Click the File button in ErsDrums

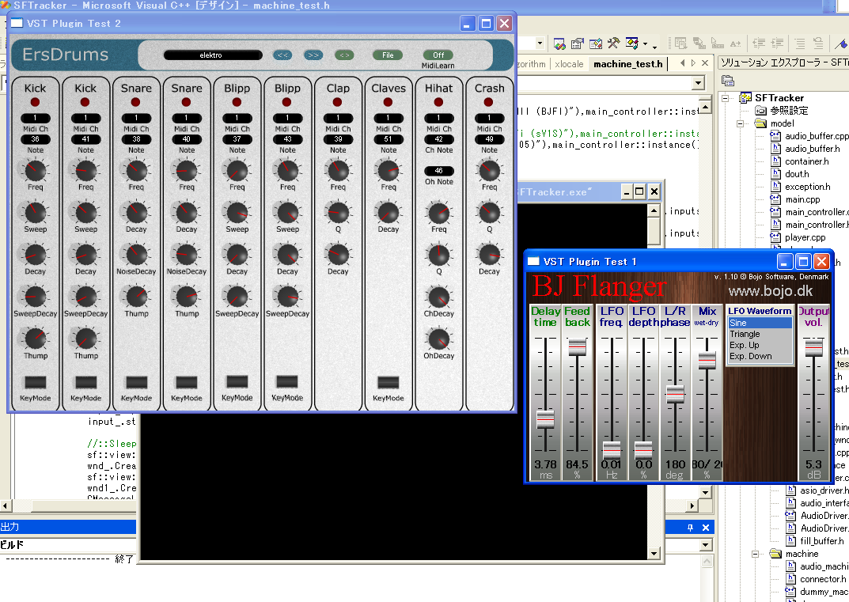point(388,55)
